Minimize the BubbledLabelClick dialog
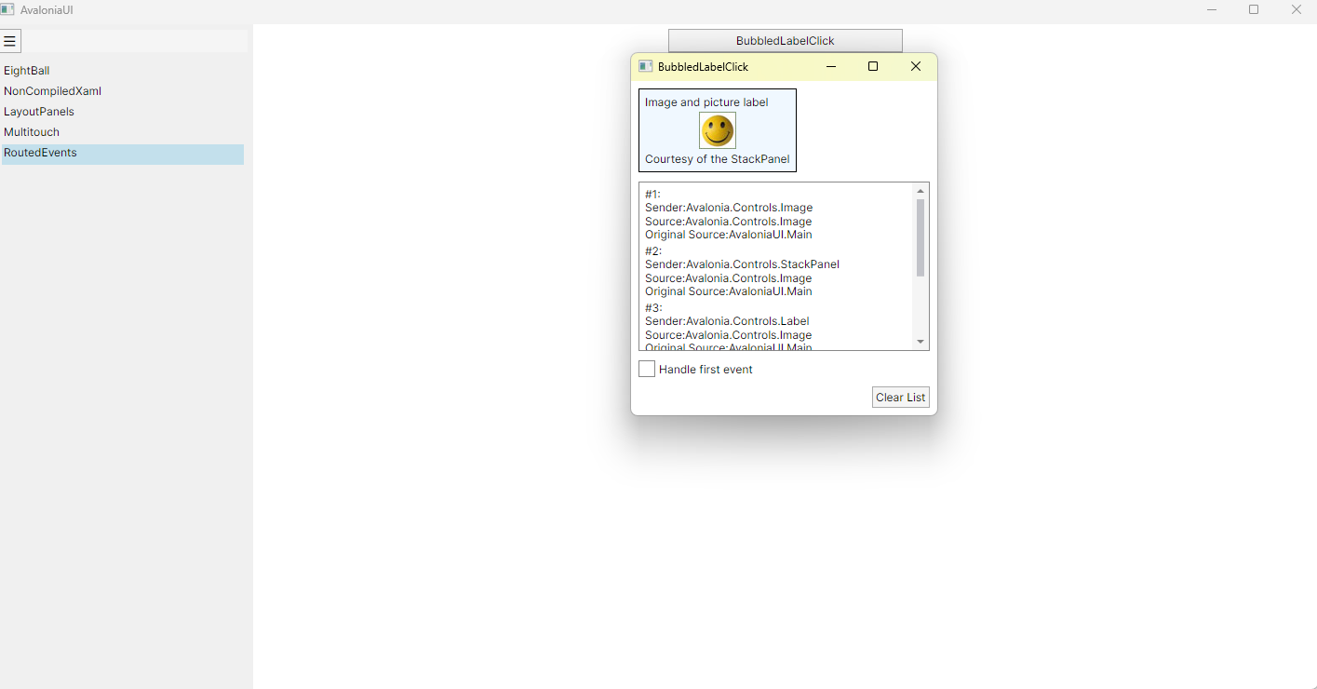 coord(831,66)
